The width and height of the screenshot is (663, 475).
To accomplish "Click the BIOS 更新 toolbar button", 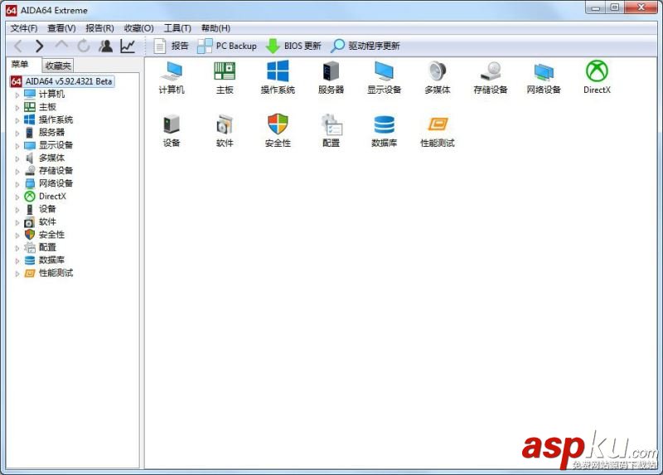I will pos(293,46).
